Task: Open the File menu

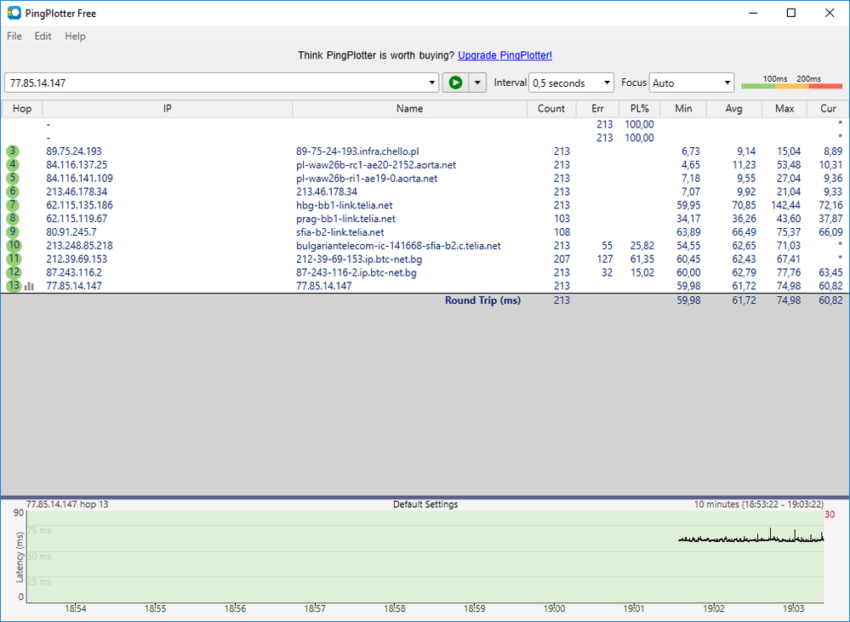Action: (x=14, y=37)
